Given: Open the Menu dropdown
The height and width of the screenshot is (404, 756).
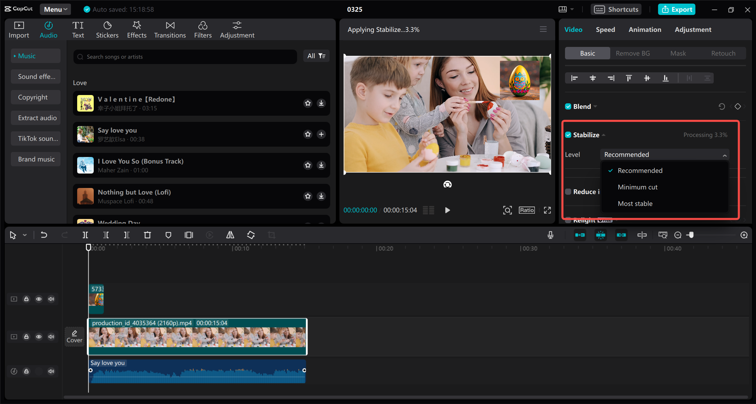Looking at the screenshot, I should coord(55,9).
